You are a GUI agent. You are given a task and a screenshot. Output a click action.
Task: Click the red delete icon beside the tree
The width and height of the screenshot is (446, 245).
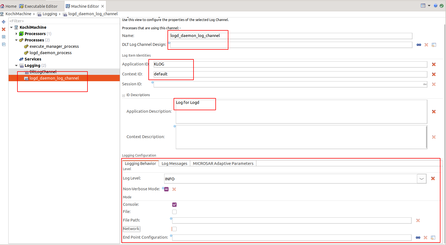click(4, 29)
